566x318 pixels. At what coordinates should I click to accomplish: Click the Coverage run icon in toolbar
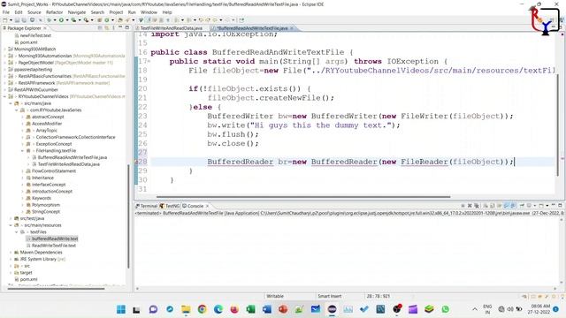73,20
